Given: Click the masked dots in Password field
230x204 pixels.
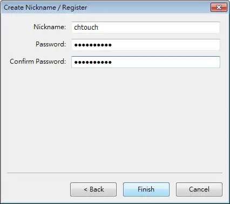Looking at the screenshot, I should 93,45.
